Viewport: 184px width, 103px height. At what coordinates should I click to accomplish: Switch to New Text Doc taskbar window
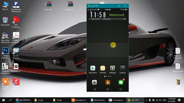(x=98, y=100)
